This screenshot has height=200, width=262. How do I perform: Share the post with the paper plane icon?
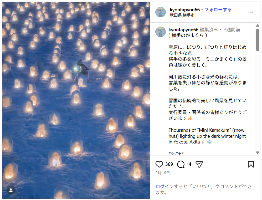(x=199, y=164)
